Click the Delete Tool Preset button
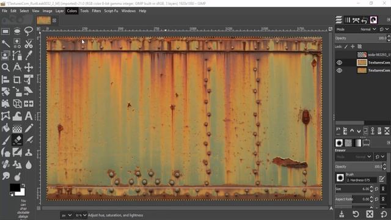The height and width of the screenshot is (220, 391). tap(370, 214)
